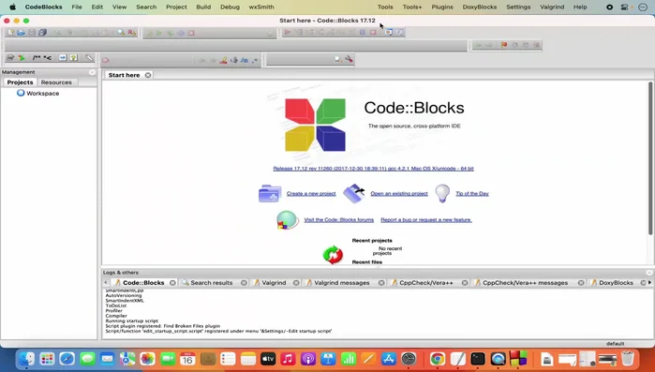
Task: Click the Tip of the Day link
Action: (x=472, y=194)
